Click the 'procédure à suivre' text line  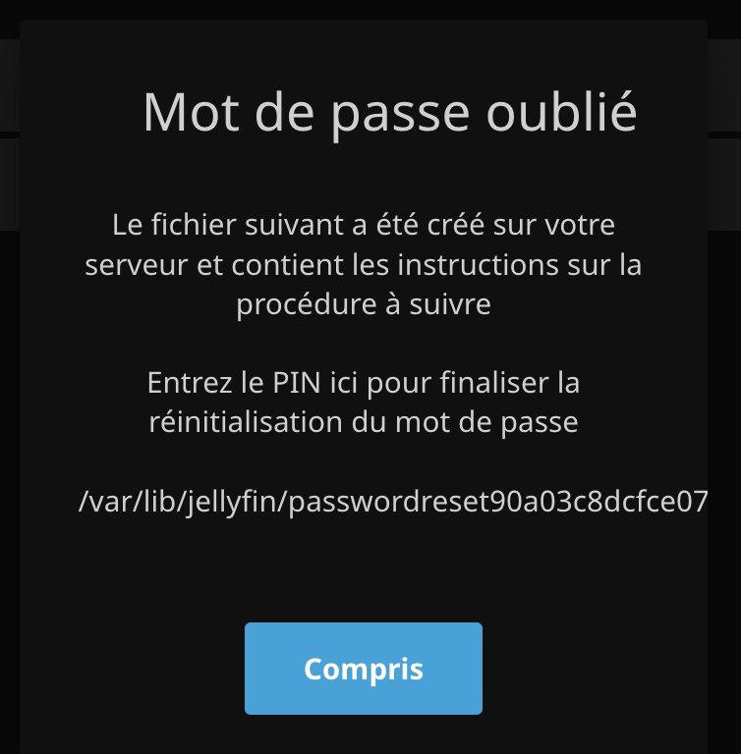coord(364,304)
